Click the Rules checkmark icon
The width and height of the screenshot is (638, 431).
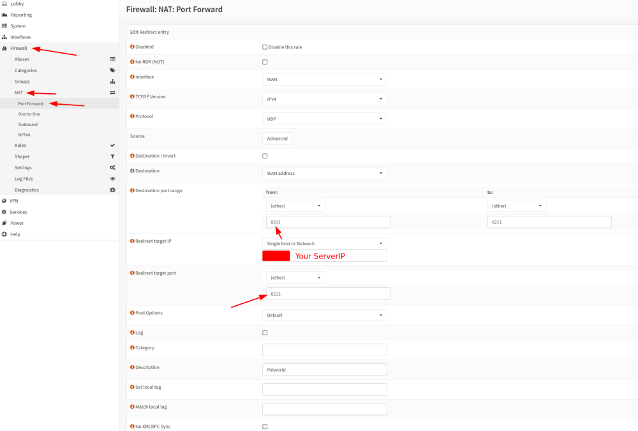[112, 145]
